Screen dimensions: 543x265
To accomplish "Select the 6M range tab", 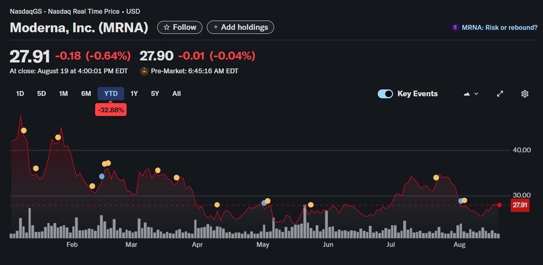I will click(x=86, y=93).
